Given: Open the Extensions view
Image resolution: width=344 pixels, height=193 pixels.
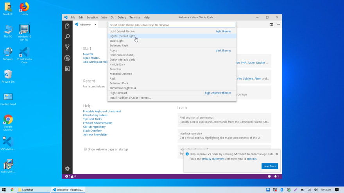Looking at the screenshot, I should tap(67, 69).
